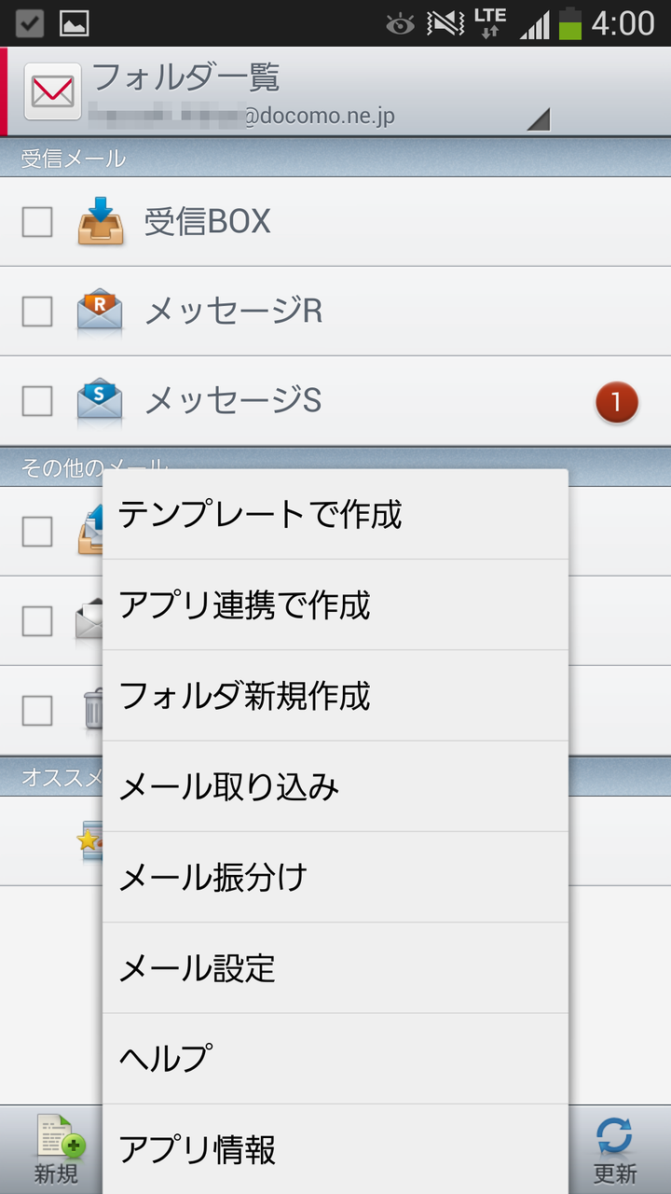Expand the account dropdown triangle in header

tap(538, 119)
